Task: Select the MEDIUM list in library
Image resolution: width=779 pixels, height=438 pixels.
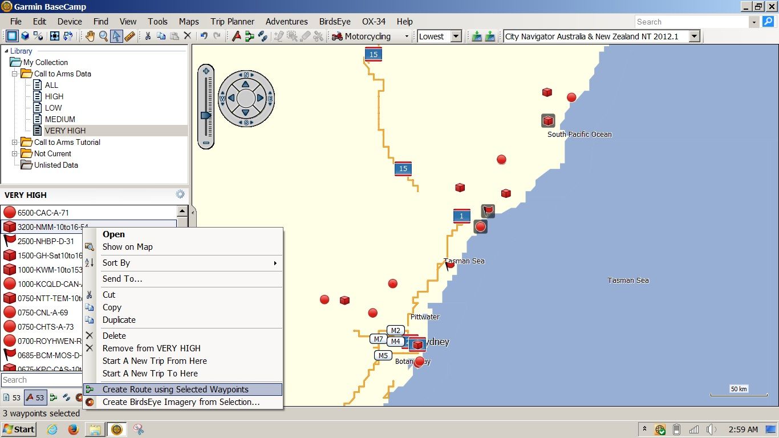Action: [60, 119]
